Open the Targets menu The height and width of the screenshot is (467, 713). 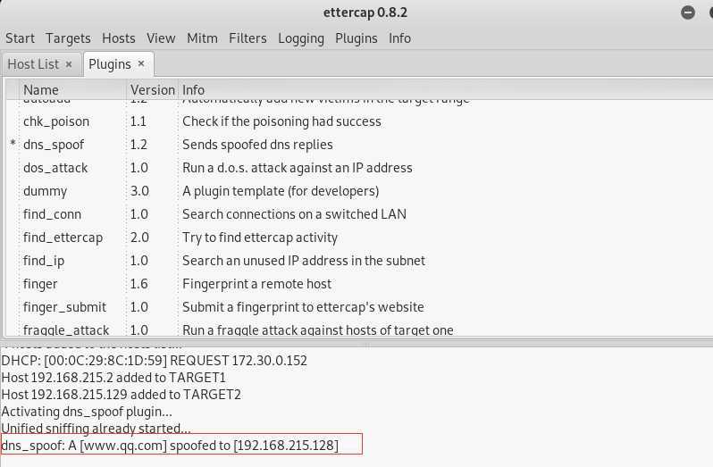click(68, 38)
